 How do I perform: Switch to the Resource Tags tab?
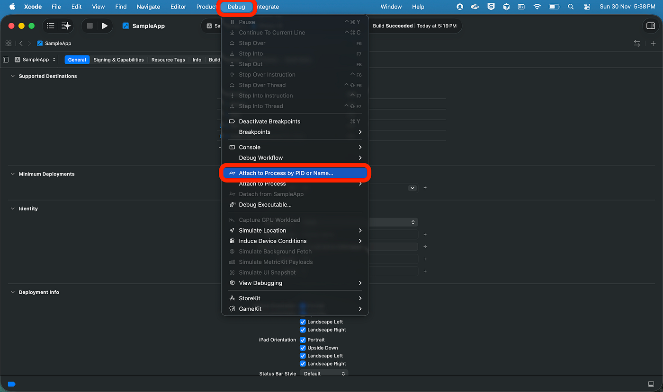(x=168, y=60)
